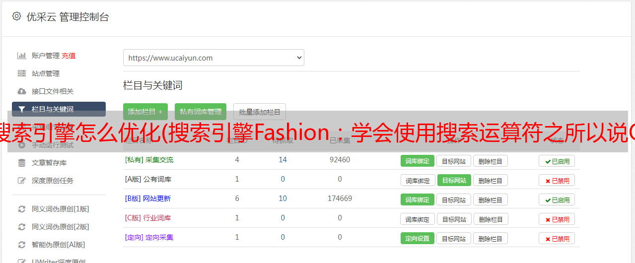The image size is (635, 263).
Task: Click the 已采集 value 174669
Action: click(340, 198)
